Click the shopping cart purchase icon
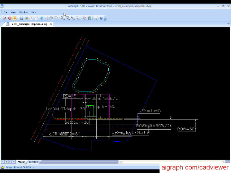The width and height of the screenshot is (231, 173). tap(96, 18)
